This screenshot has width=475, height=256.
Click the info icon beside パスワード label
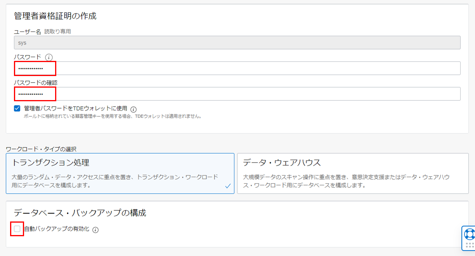49,57
